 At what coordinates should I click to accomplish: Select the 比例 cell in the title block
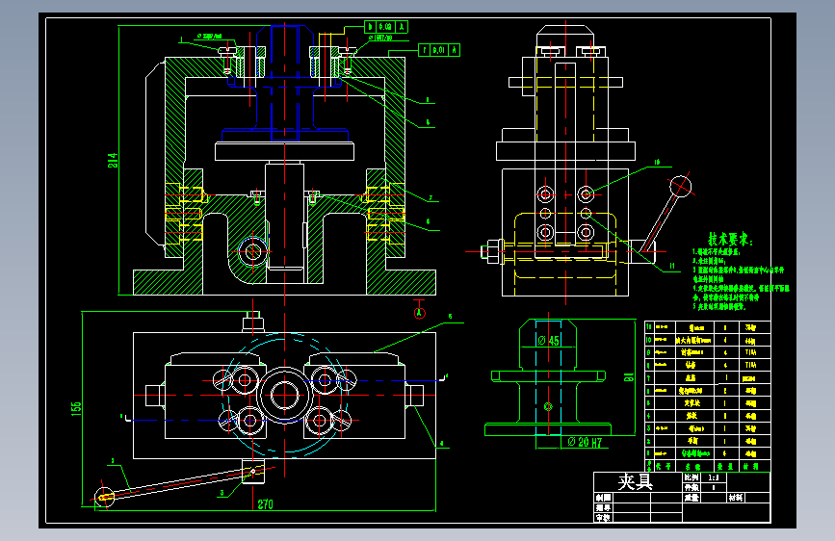tap(691, 477)
